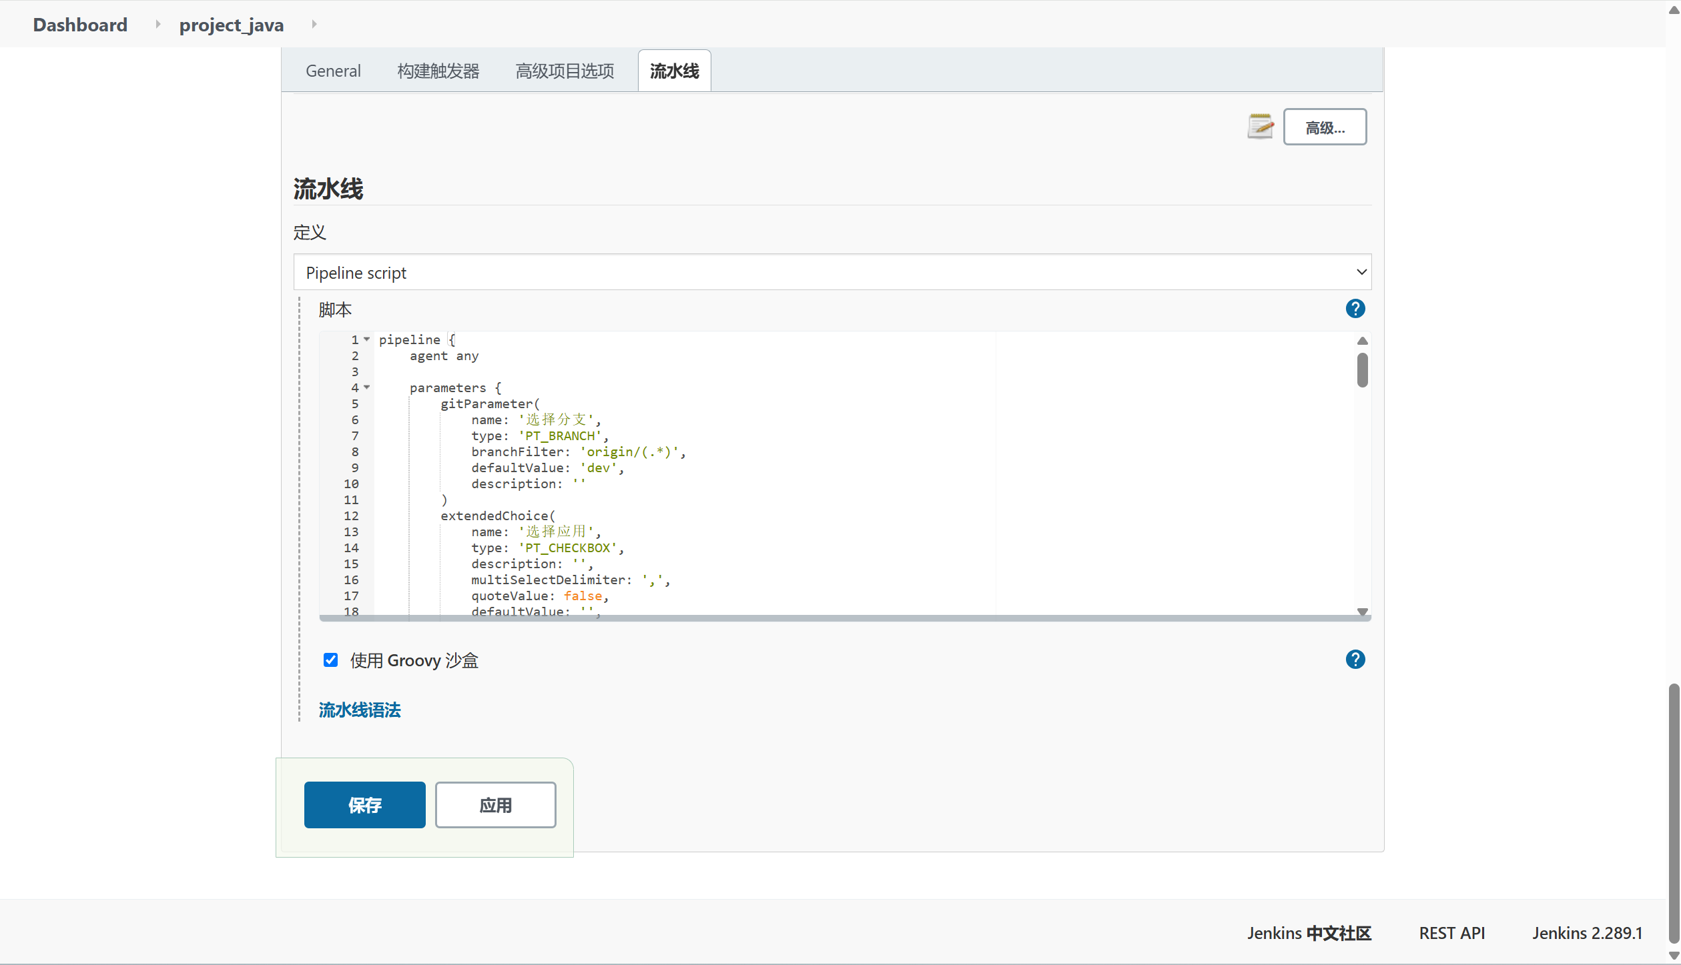Click the notepad edit description icon

(x=1259, y=127)
